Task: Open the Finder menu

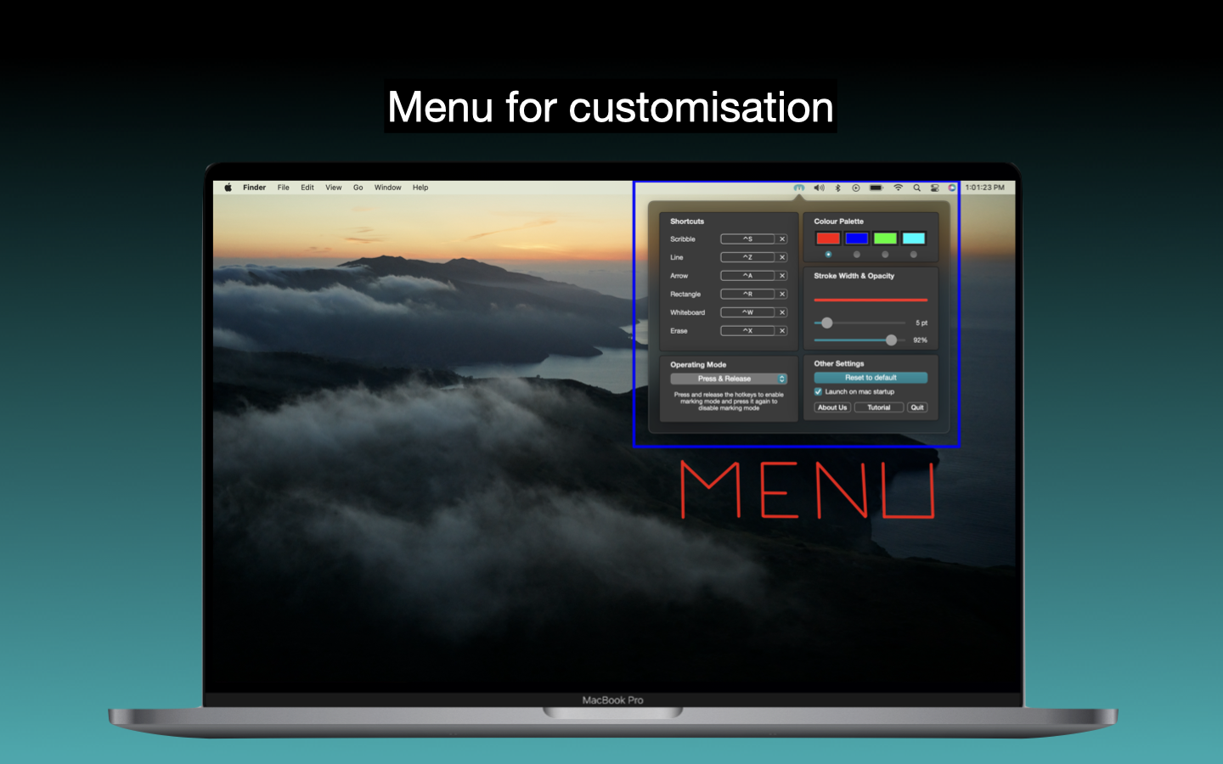Action: click(254, 188)
